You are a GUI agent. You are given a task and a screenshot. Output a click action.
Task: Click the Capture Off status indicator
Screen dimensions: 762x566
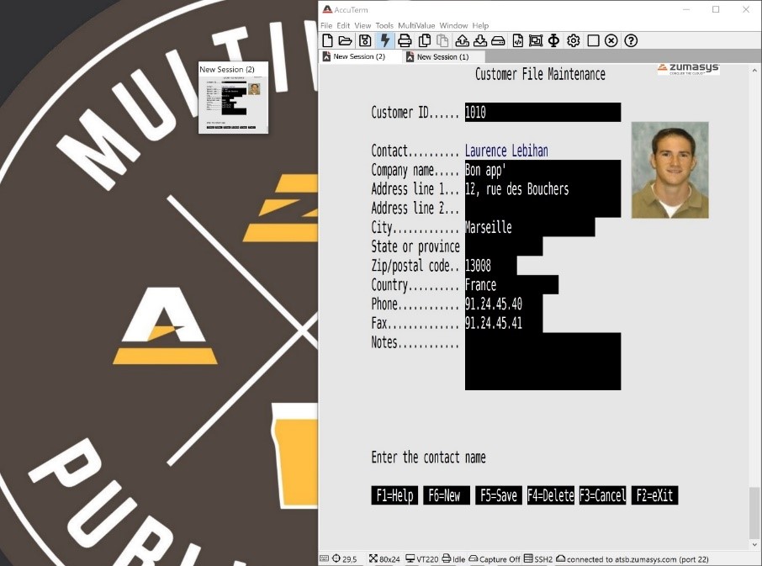pyautogui.click(x=495, y=558)
